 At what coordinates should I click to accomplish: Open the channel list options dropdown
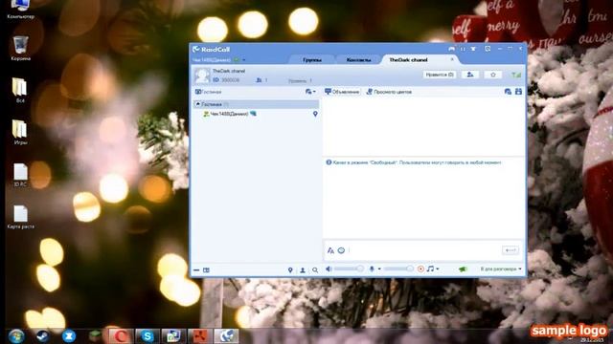pyautogui.click(x=310, y=92)
